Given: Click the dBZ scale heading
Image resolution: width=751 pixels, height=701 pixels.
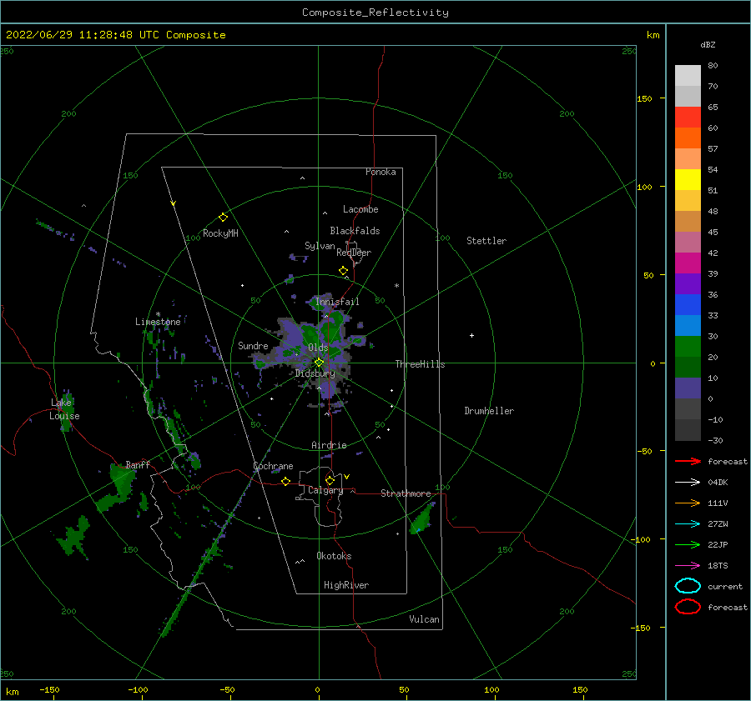Looking at the screenshot, I should point(708,44).
